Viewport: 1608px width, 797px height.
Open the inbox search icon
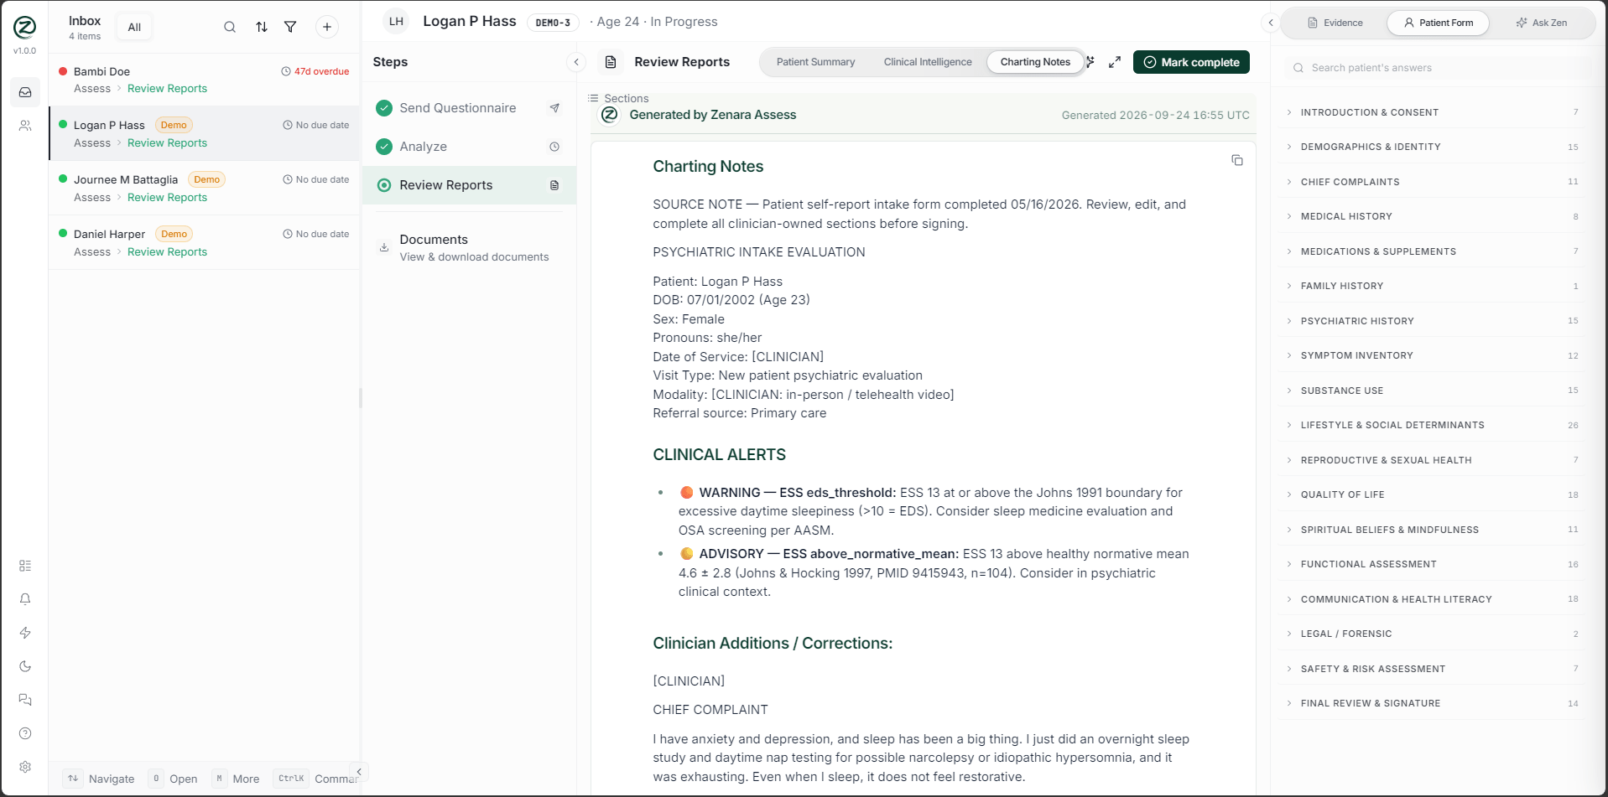point(230,27)
